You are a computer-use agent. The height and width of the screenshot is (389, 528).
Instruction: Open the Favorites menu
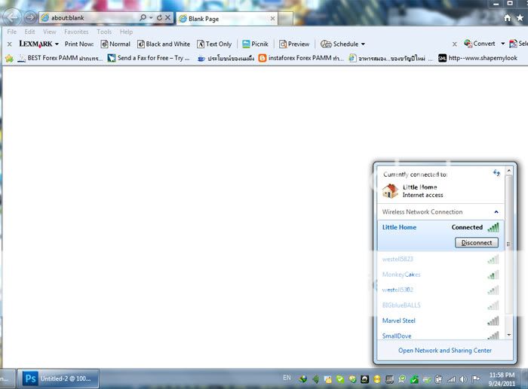[76, 32]
